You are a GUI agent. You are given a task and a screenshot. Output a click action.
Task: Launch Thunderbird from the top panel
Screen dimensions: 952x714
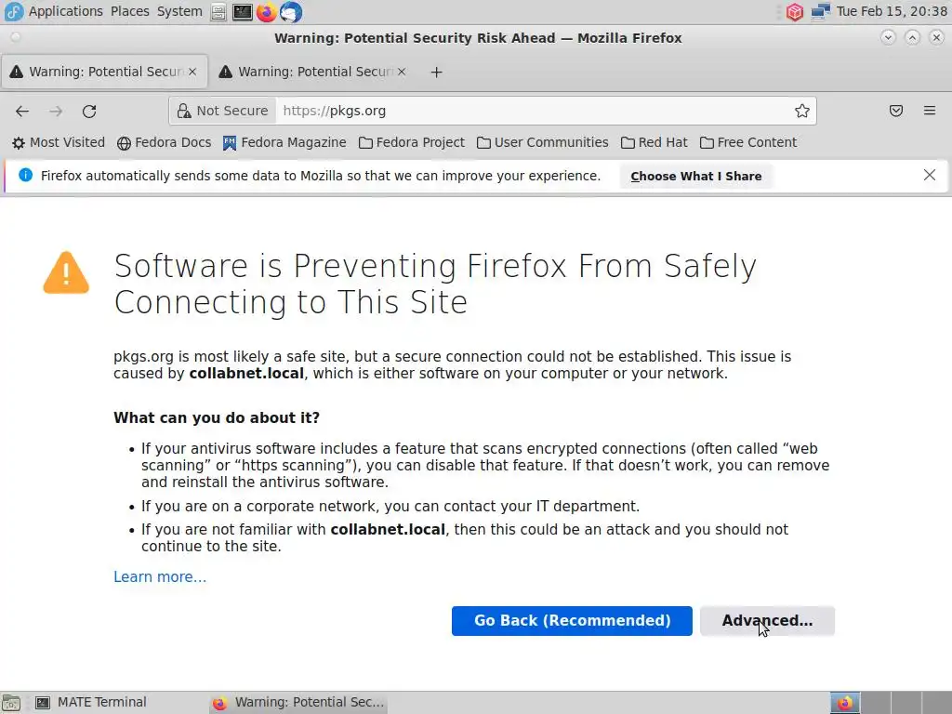tap(291, 12)
